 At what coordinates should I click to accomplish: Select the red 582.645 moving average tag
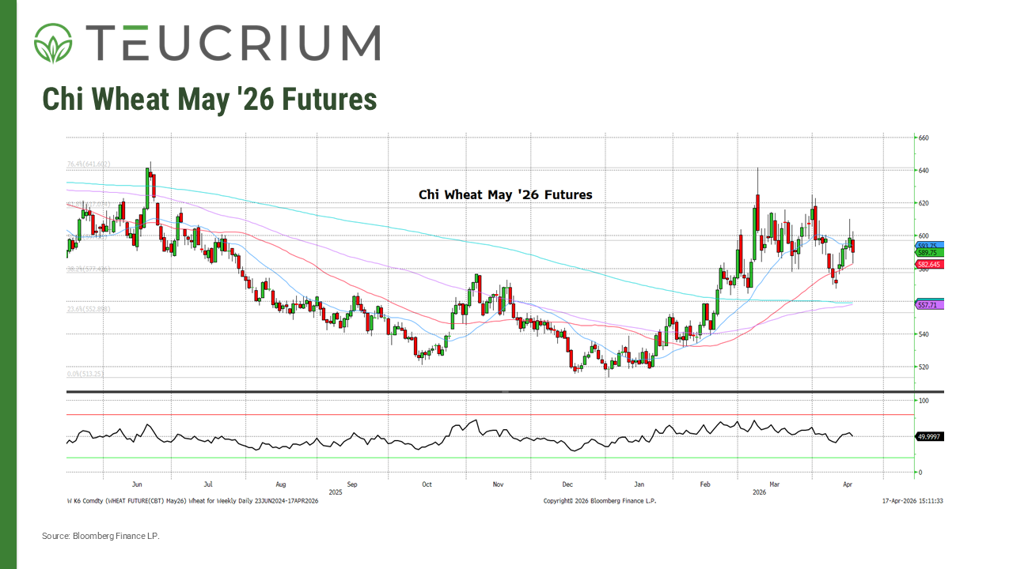928,264
